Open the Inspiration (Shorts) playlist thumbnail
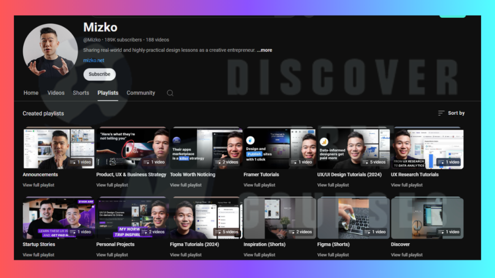 coord(280,218)
